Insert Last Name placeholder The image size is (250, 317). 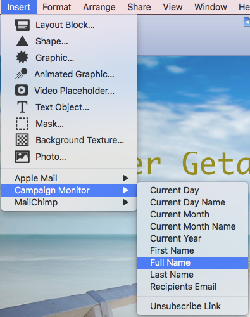(x=192, y=275)
